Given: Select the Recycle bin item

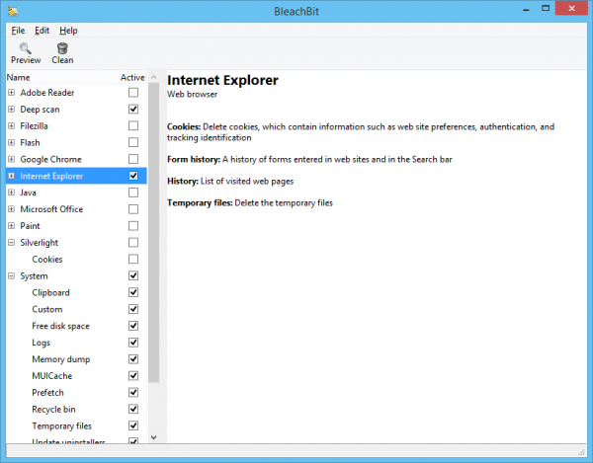Looking at the screenshot, I should point(76,409).
